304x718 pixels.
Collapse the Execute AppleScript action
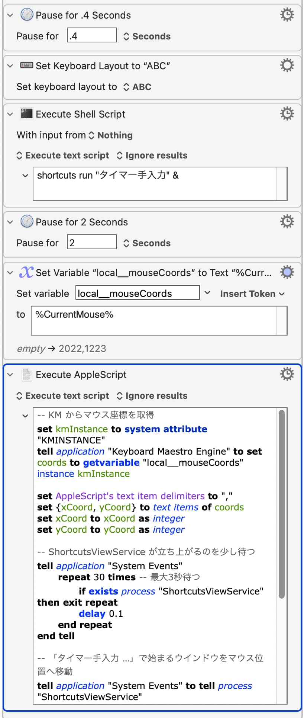tap(10, 375)
